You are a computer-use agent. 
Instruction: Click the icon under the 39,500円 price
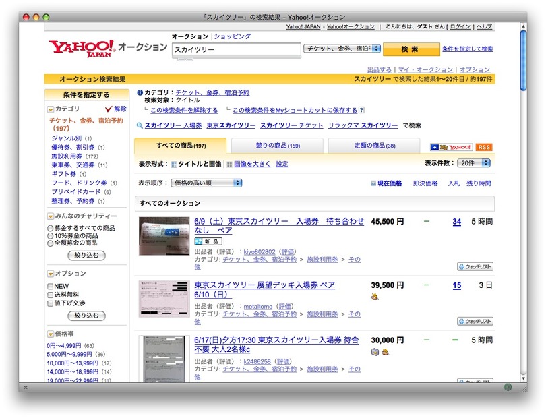pos(375,297)
